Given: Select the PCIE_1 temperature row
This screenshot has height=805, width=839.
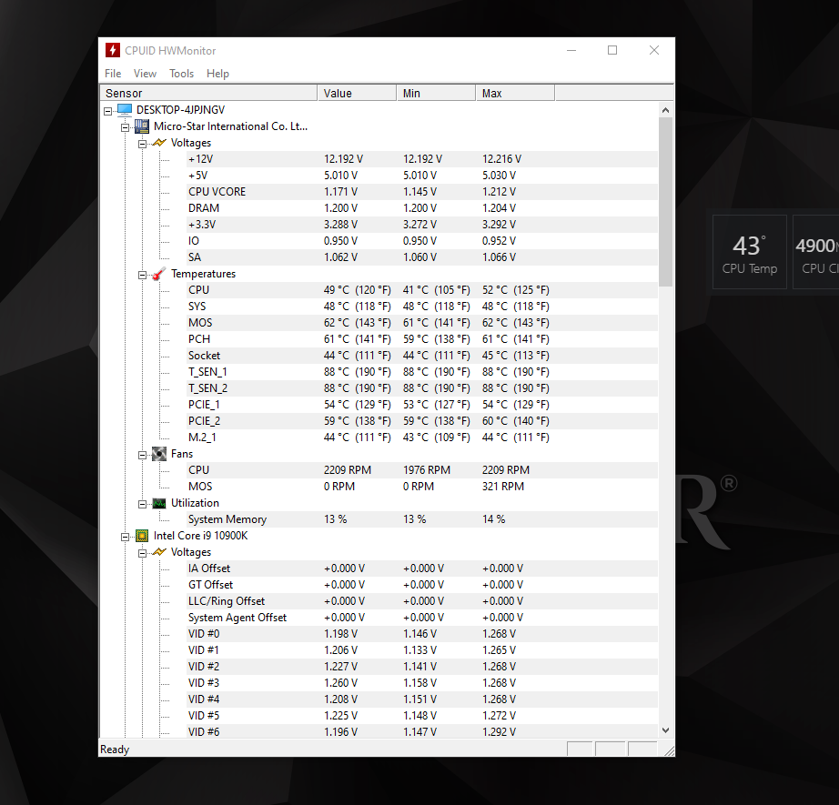Looking at the screenshot, I should point(421,405).
